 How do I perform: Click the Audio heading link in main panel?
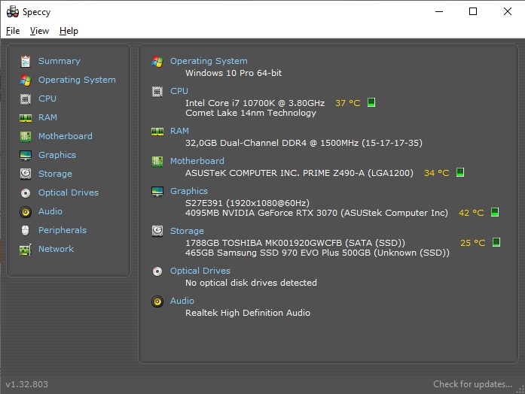point(182,301)
